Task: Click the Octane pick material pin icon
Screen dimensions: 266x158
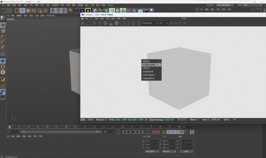Action: [x=139, y=23]
